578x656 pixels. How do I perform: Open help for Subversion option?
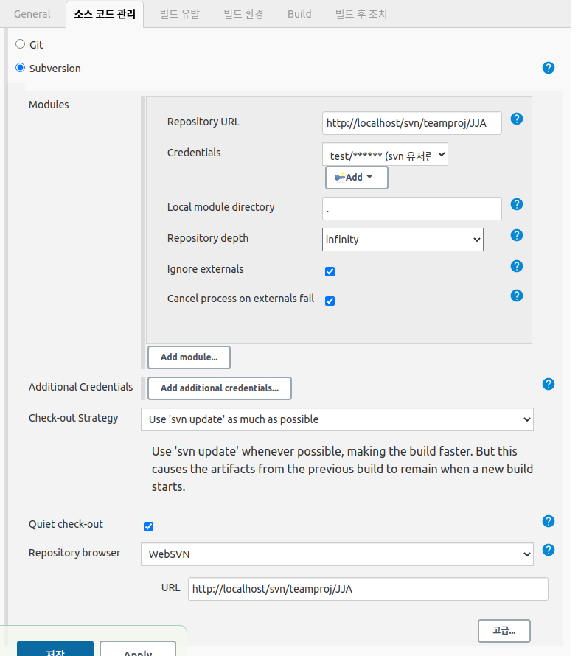(x=548, y=68)
